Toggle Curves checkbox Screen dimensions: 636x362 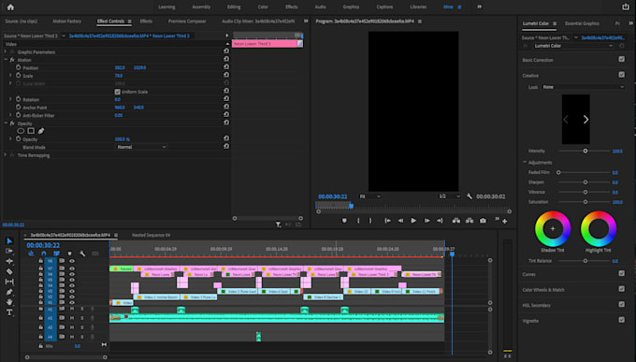click(622, 273)
